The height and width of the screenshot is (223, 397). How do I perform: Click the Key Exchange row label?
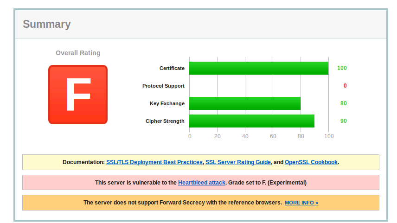pyautogui.click(x=167, y=103)
